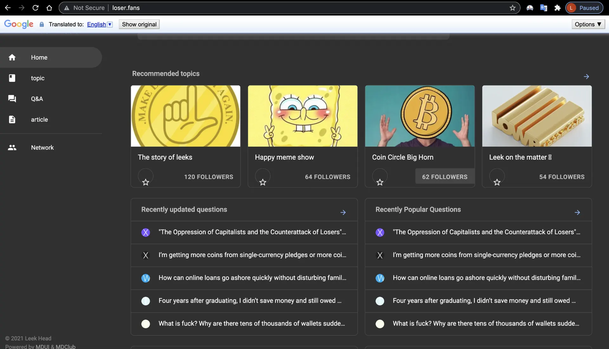Click the 64 FOLLOWERS button
Image resolution: width=609 pixels, height=349 pixels.
[x=328, y=177]
